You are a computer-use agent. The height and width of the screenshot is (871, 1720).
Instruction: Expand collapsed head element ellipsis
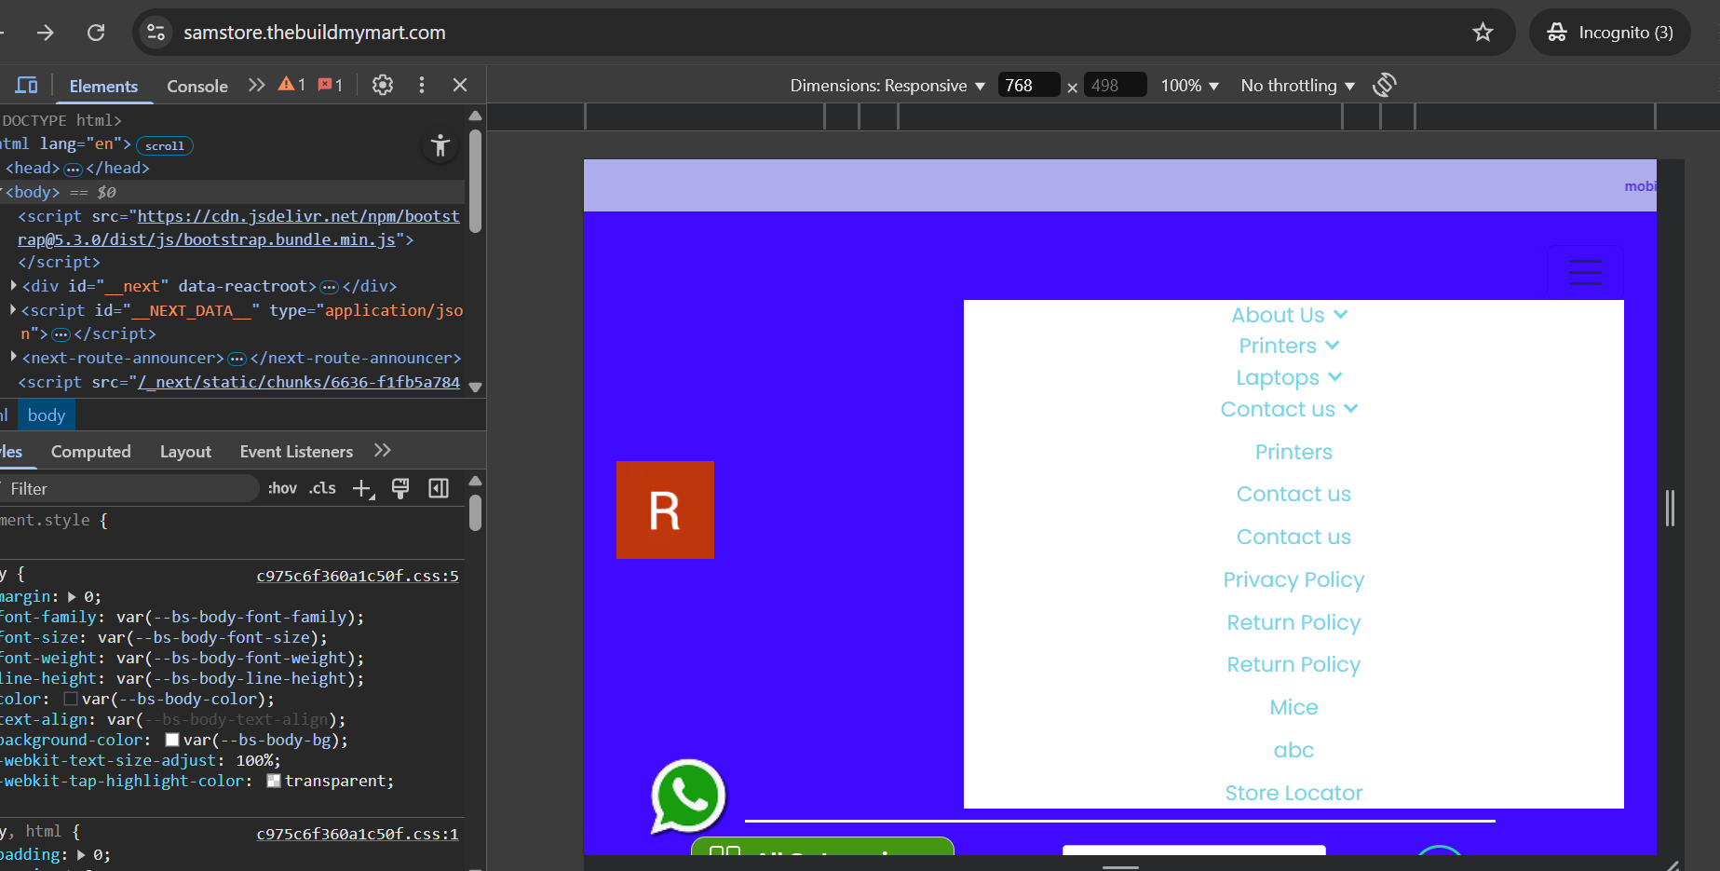tap(73, 170)
